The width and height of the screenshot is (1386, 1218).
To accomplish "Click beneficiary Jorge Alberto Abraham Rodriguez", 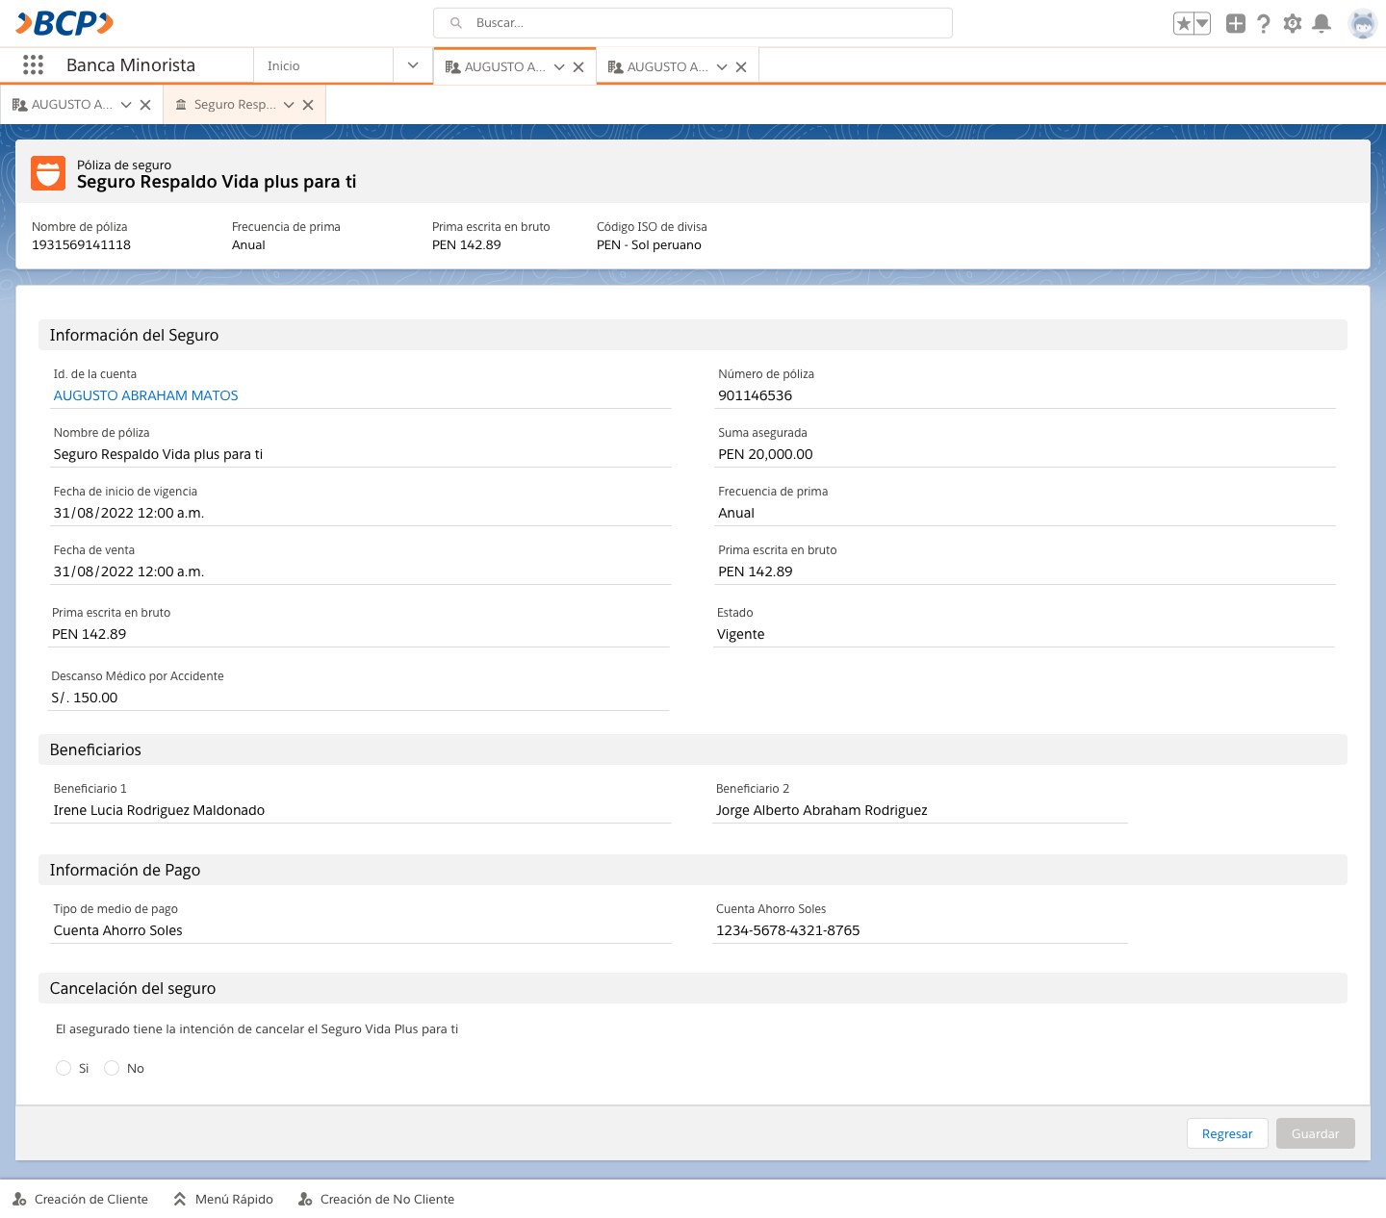I will point(822,810).
